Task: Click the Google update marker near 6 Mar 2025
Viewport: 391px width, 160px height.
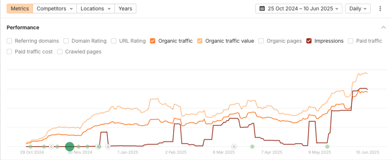Action: point(234,146)
